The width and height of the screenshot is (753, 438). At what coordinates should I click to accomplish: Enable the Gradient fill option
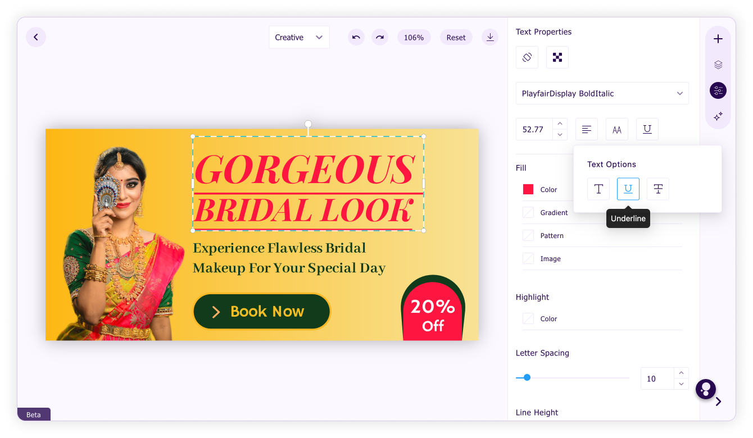(528, 212)
